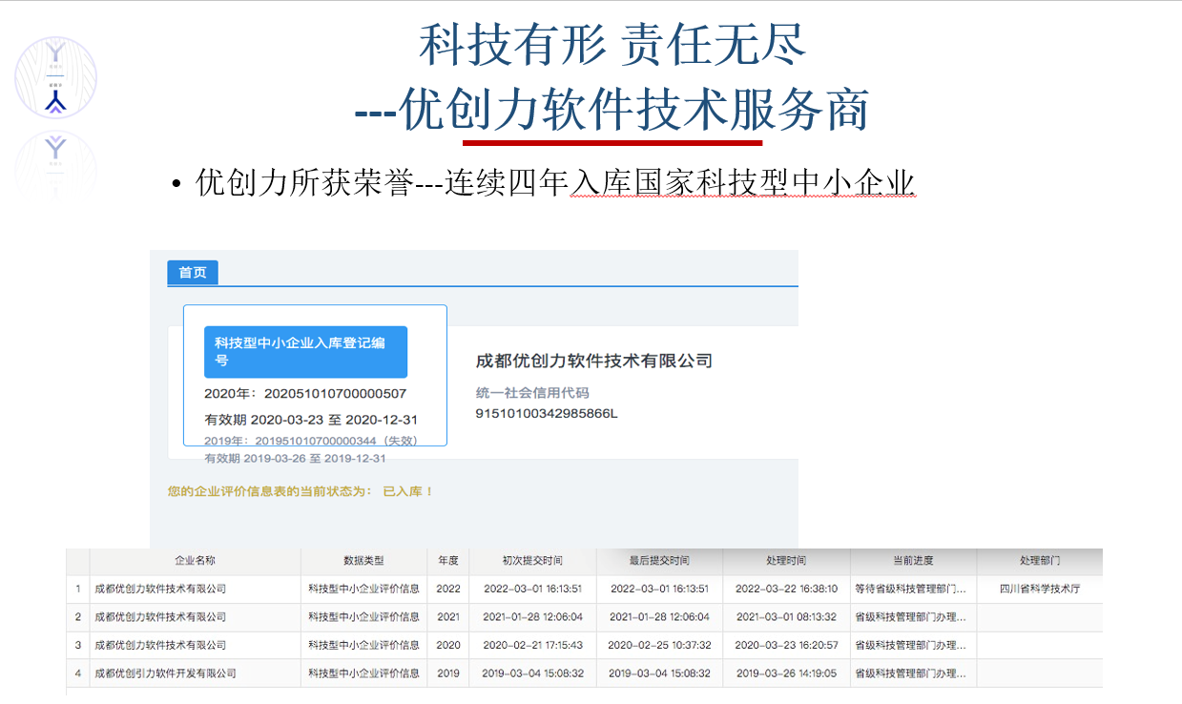Click processing time 2019-03-26 14:19:05
This screenshot has width=1182, height=704.
pos(787,673)
